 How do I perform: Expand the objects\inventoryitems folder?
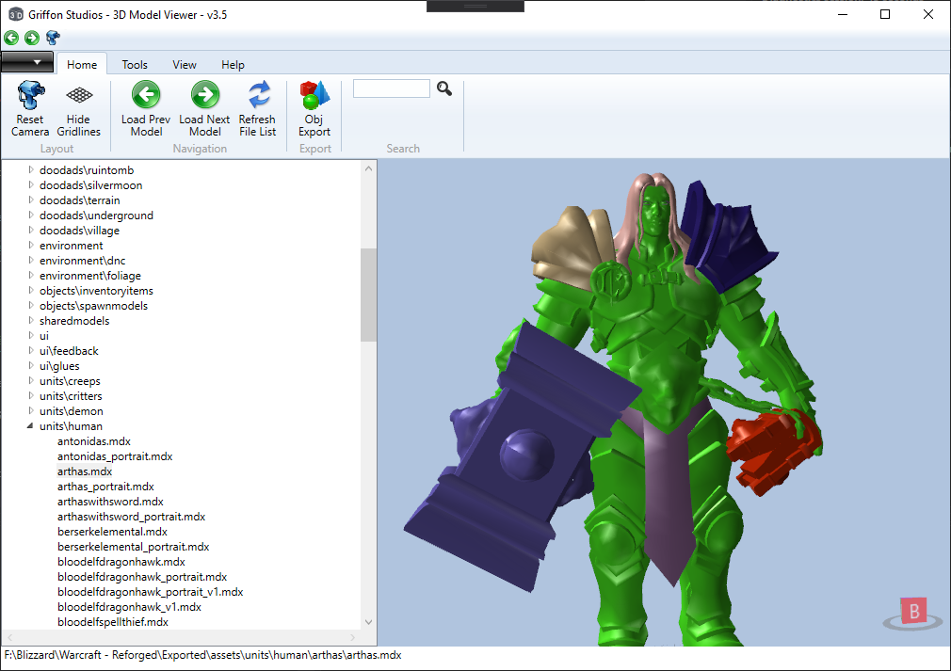point(31,291)
